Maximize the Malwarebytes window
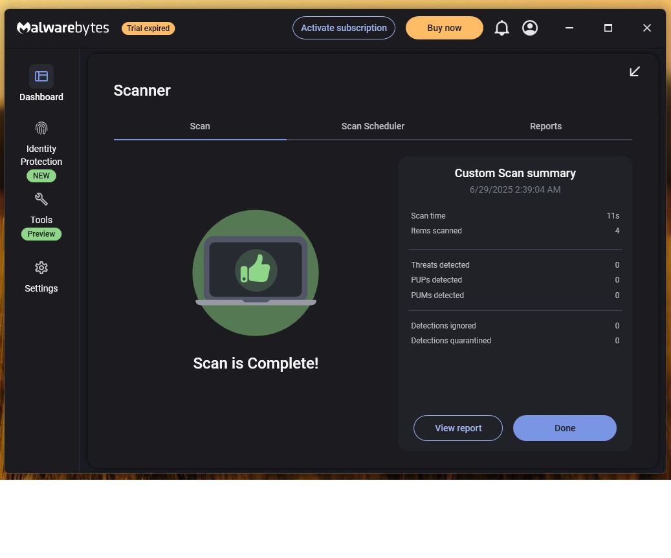The height and width of the screenshot is (558, 671). (x=608, y=28)
